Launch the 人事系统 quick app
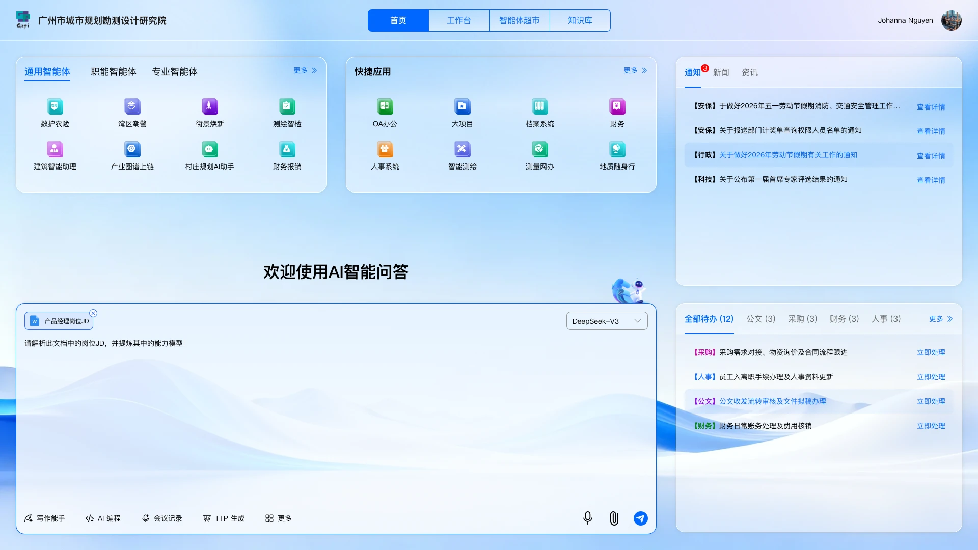Image resolution: width=978 pixels, height=550 pixels. pyautogui.click(x=385, y=149)
